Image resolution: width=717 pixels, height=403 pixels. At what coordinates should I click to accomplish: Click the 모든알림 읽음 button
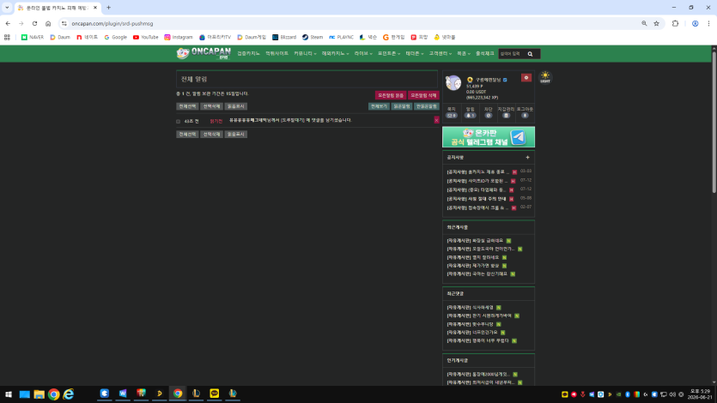(391, 95)
